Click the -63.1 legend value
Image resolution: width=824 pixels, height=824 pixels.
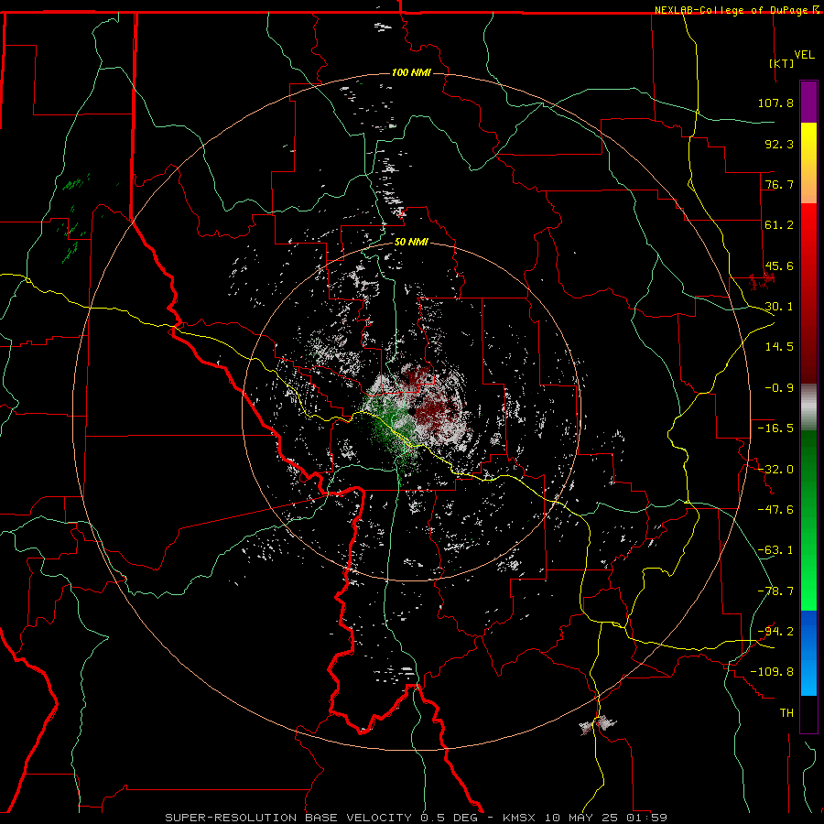(775, 550)
